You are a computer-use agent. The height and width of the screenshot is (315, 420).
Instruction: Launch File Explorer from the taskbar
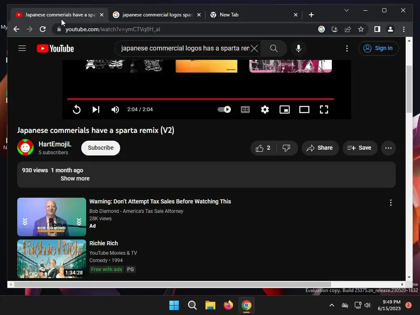(210, 305)
